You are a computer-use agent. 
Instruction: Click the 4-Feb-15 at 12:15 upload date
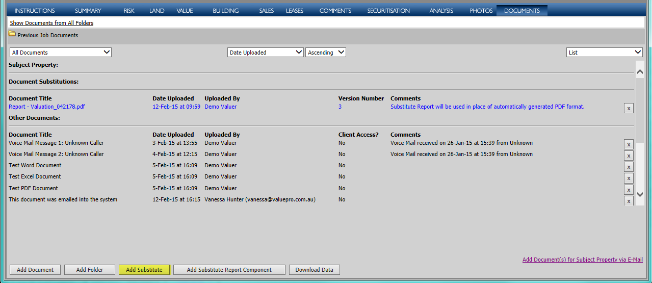click(x=175, y=154)
